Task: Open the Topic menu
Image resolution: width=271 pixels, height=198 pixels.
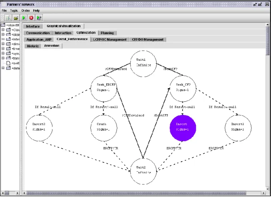Action: click(14, 10)
